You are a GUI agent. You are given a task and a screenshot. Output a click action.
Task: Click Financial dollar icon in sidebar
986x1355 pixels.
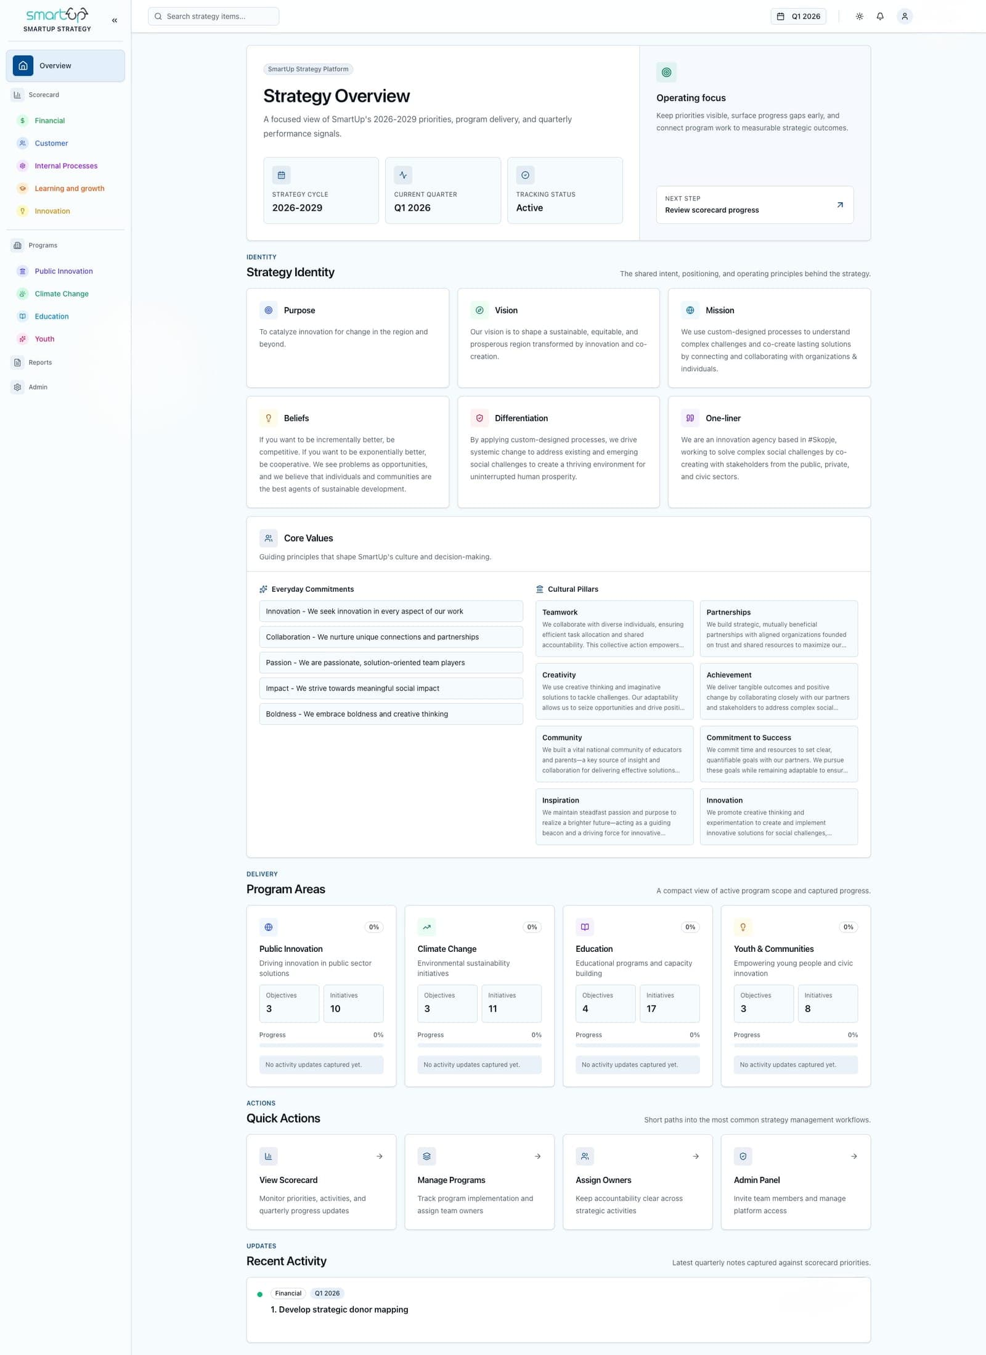coord(23,121)
